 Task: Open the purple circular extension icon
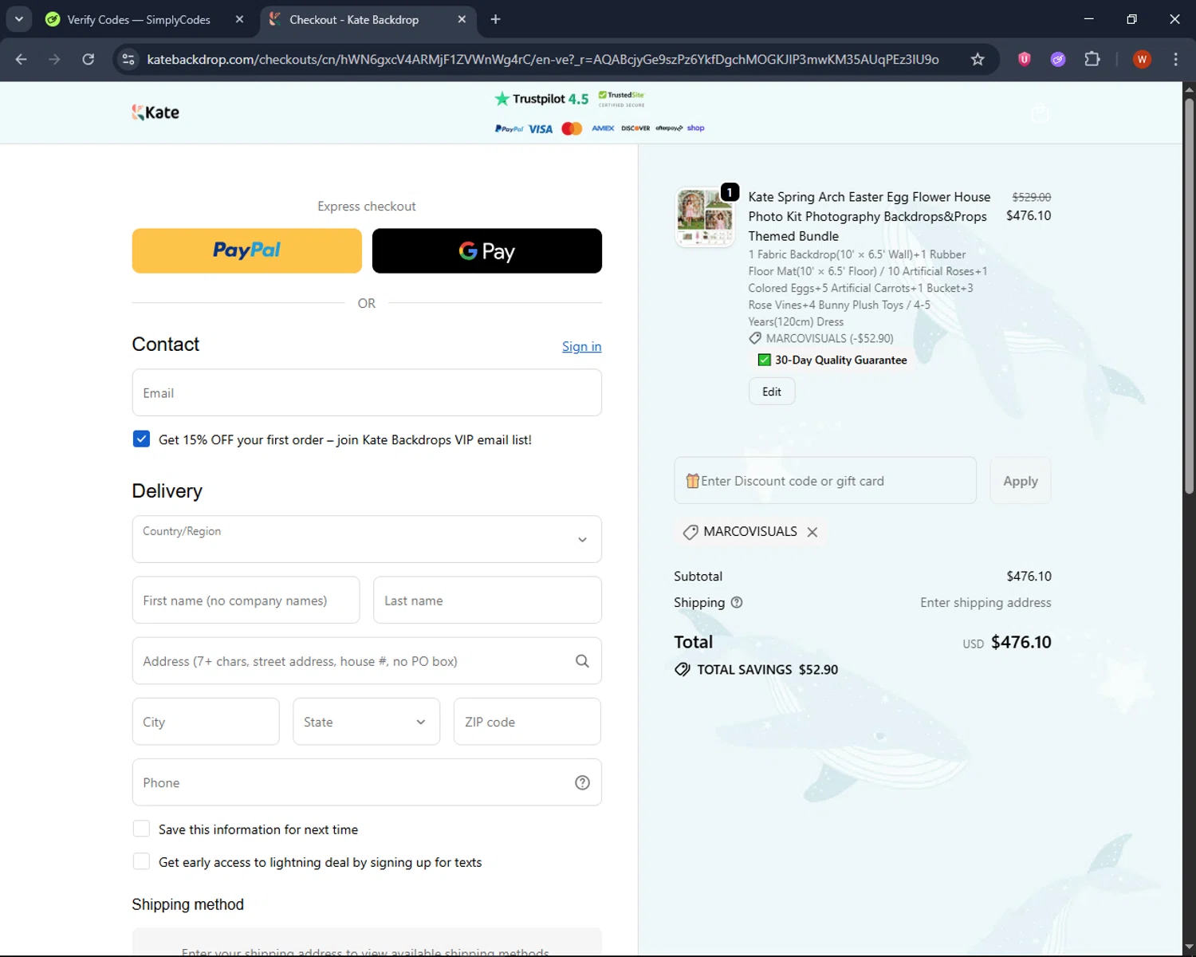pyautogui.click(x=1058, y=59)
